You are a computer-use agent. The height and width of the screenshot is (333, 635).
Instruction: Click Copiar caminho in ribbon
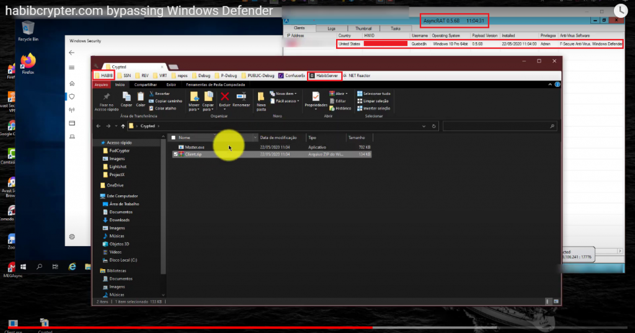[166, 101]
